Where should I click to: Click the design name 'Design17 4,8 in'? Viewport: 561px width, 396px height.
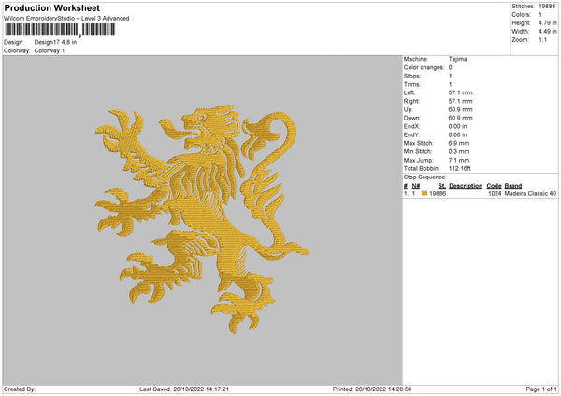[x=55, y=42]
